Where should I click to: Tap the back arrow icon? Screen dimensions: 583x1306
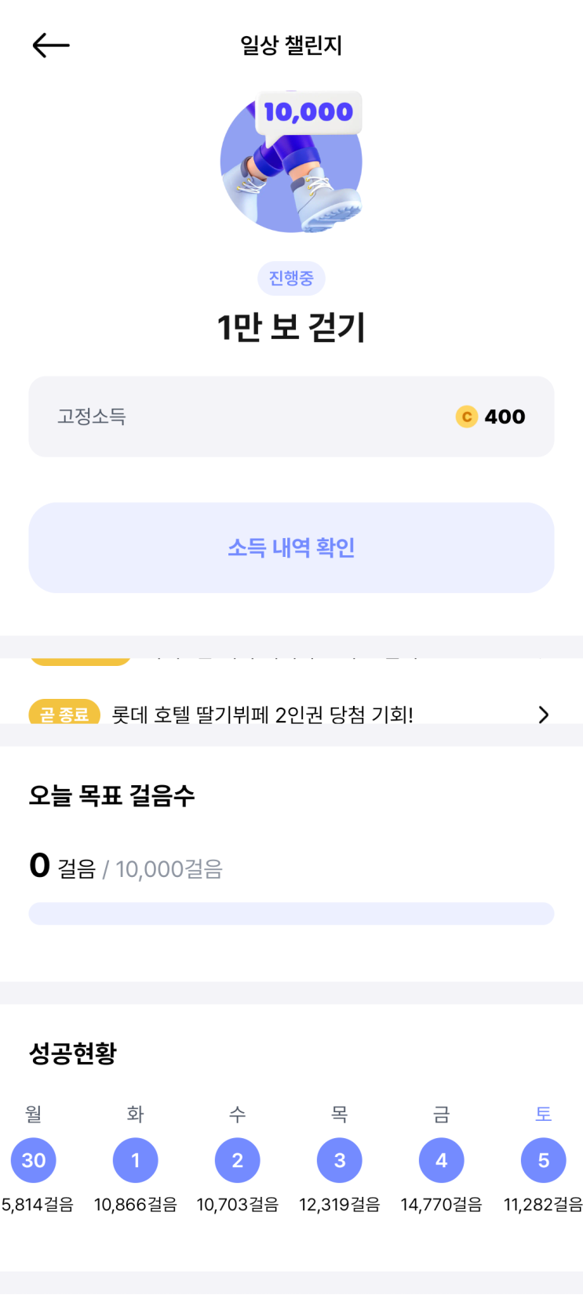[51, 45]
